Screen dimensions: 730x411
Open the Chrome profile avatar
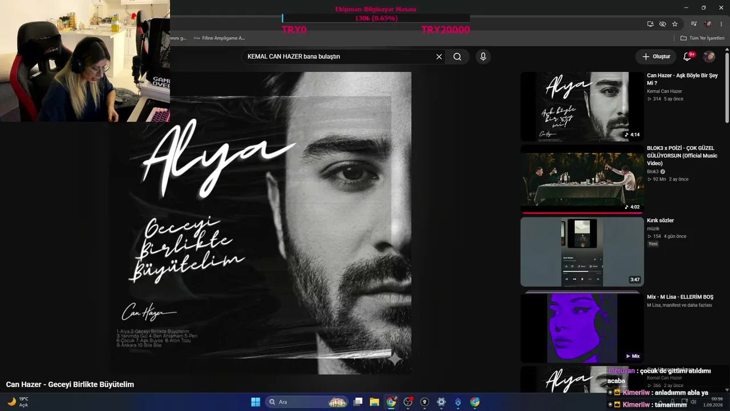(708, 24)
